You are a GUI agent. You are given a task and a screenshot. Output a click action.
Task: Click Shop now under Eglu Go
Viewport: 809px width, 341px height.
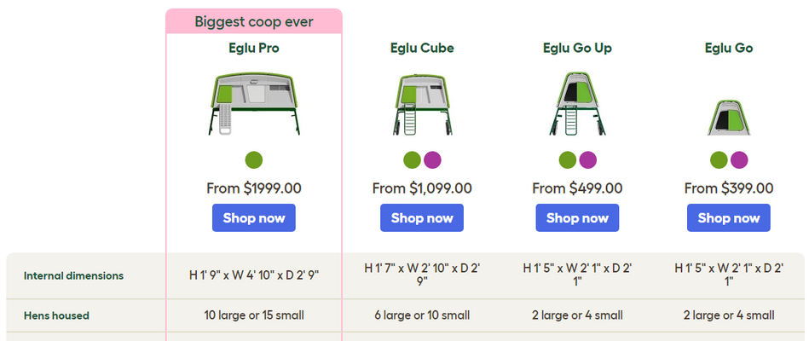729,217
